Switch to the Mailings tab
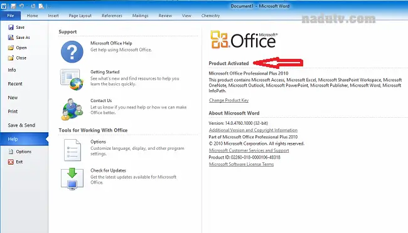This screenshot has width=408, height=233. coord(140,16)
